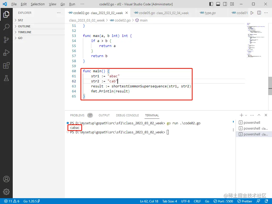Open notifications bell in status bar
This screenshot has width=272, height=204.
coord(267,201)
